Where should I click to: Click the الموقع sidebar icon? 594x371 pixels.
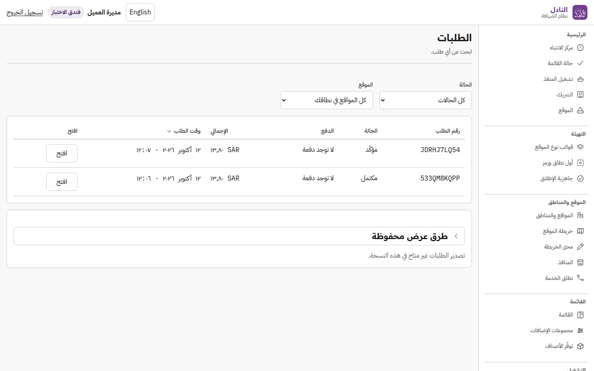(580, 110)
